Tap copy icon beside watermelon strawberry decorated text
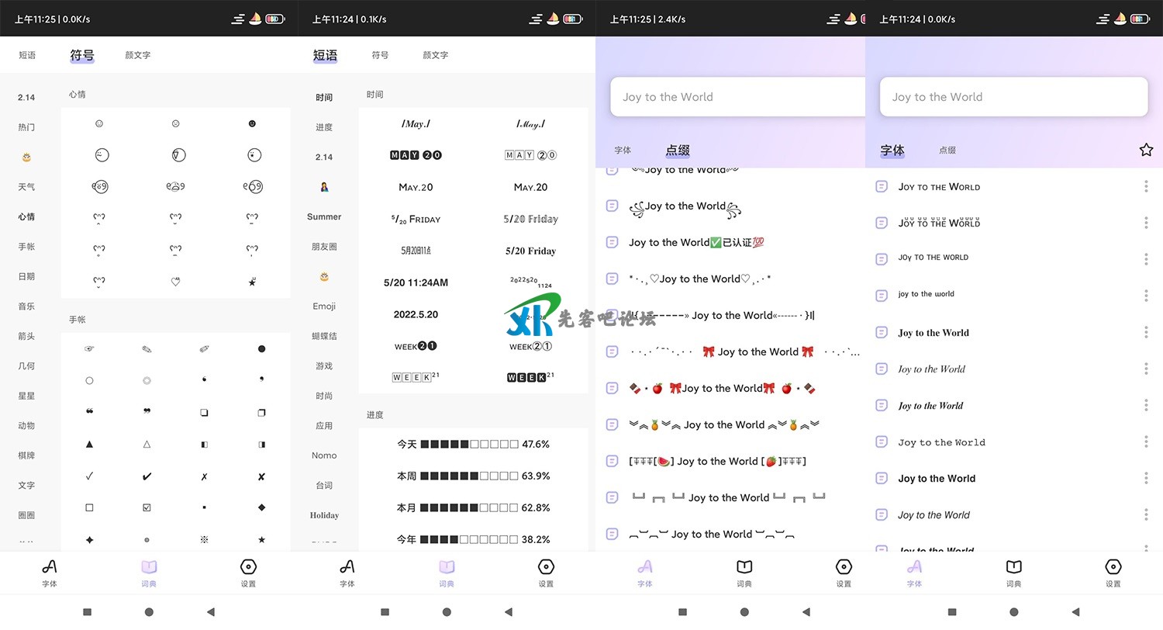 612,461
